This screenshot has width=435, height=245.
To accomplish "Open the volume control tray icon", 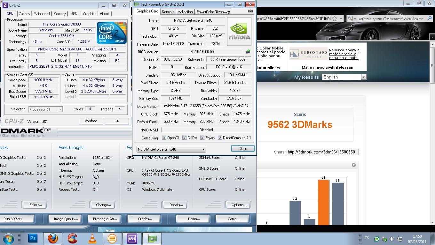I will (392, 239).
